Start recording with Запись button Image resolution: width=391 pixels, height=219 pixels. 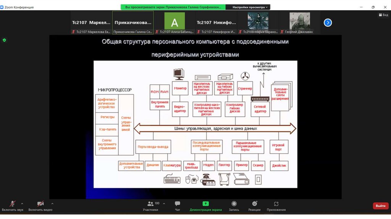click(234, 206)
